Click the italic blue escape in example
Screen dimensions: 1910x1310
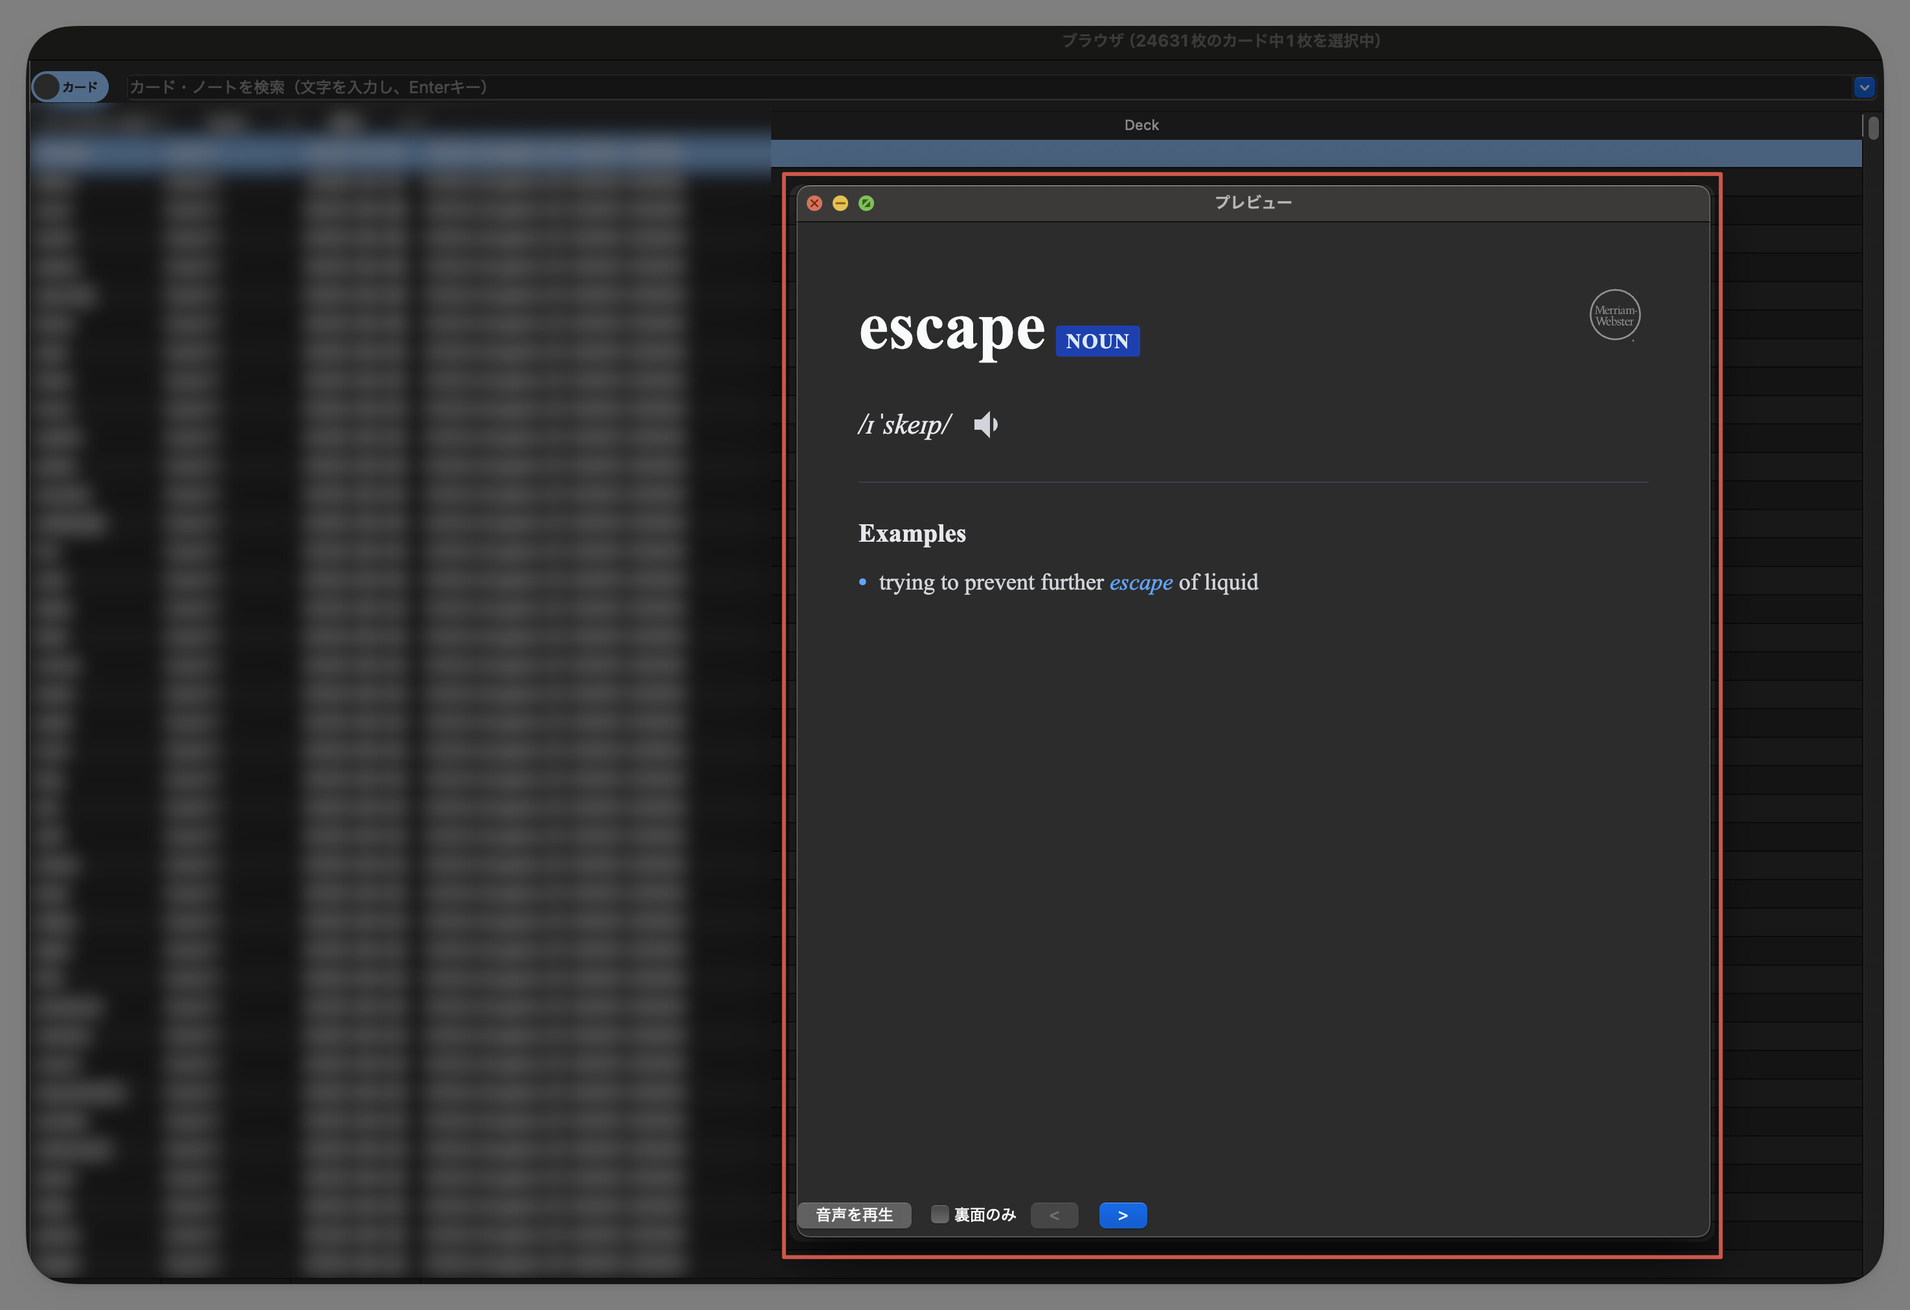(x=1141, y=583)
